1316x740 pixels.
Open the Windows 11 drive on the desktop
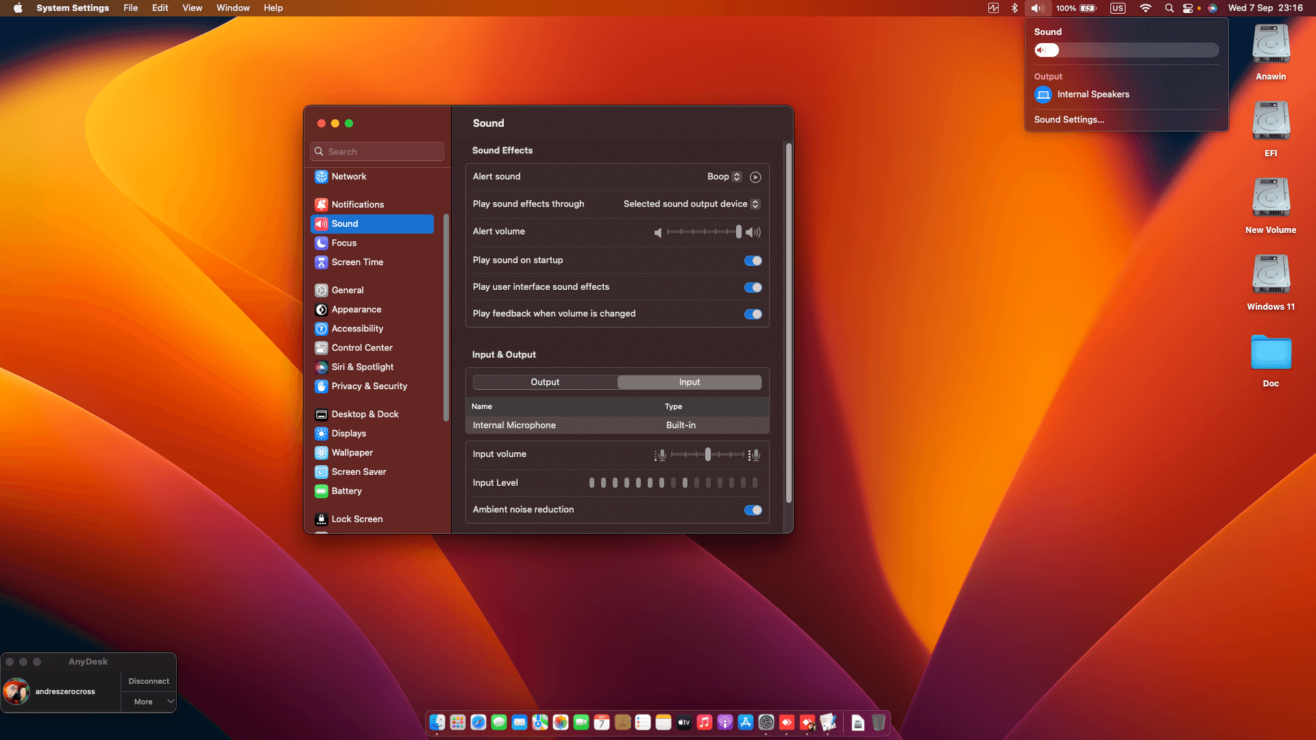(x=1271, y=282)
